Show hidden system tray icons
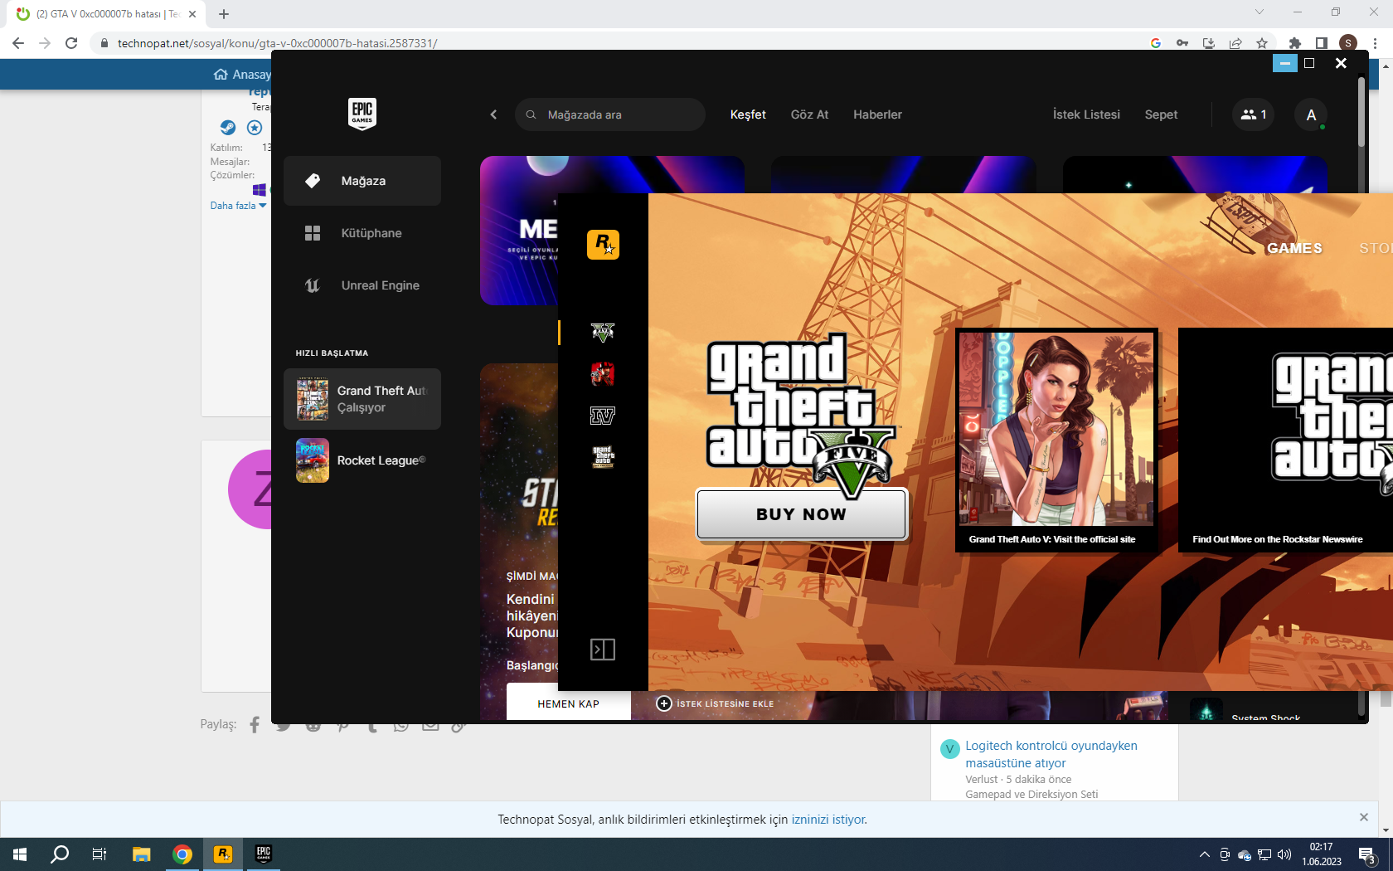 [x=1204, y=854]
